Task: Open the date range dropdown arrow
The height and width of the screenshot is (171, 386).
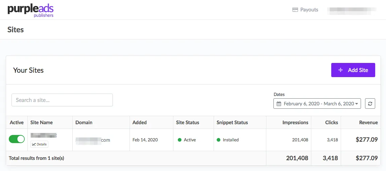Action: (357, 104)
